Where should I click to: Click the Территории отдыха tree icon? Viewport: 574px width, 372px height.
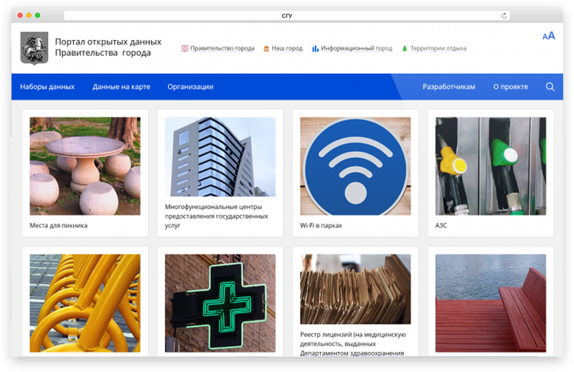[x=405, y=48]
